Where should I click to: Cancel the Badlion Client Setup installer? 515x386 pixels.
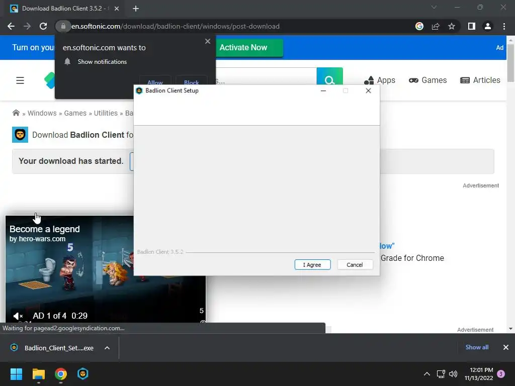355,264
